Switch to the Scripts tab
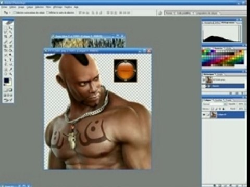The height and width of the screenshot is (187, 250). [220, 75]
